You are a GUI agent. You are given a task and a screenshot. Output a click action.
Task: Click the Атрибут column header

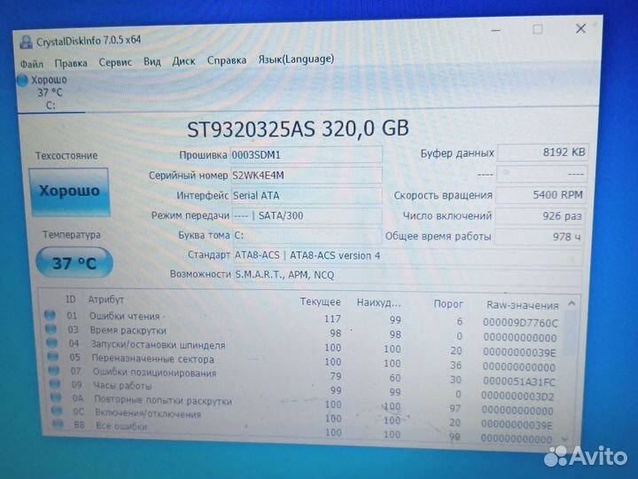coord(105,300)
